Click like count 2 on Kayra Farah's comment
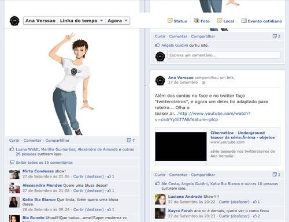289x222 pixels. 257,216
